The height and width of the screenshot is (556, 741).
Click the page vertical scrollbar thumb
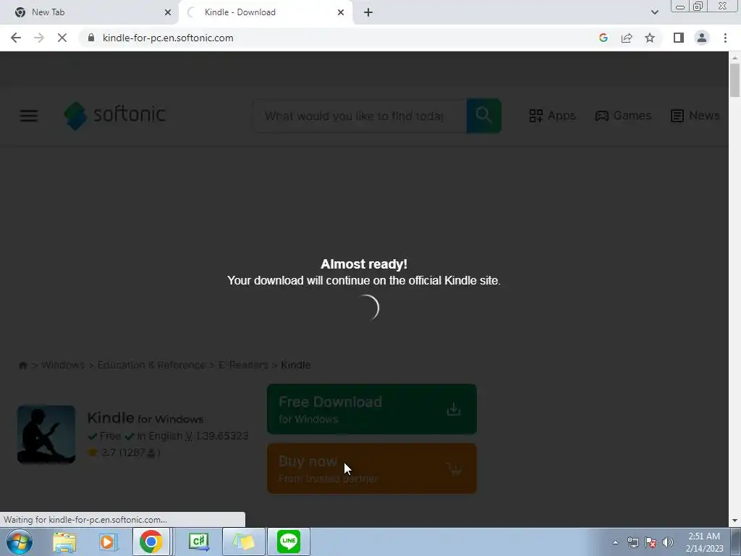click(734, 80)
